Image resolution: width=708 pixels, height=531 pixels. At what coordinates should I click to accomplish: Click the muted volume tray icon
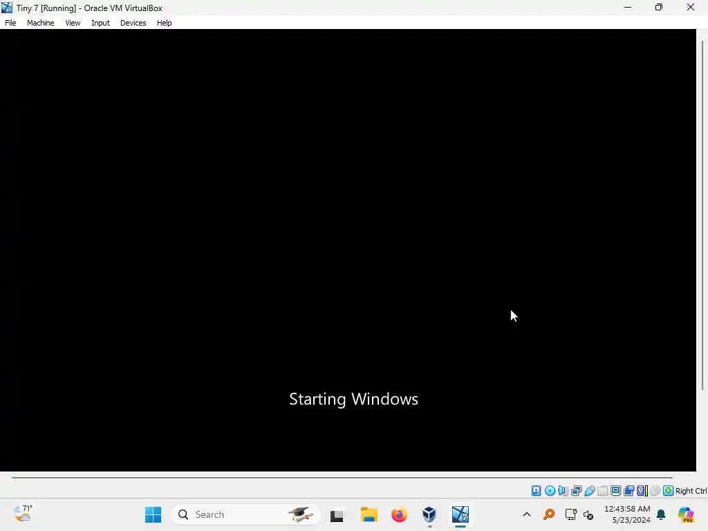(x=588, y=514)
